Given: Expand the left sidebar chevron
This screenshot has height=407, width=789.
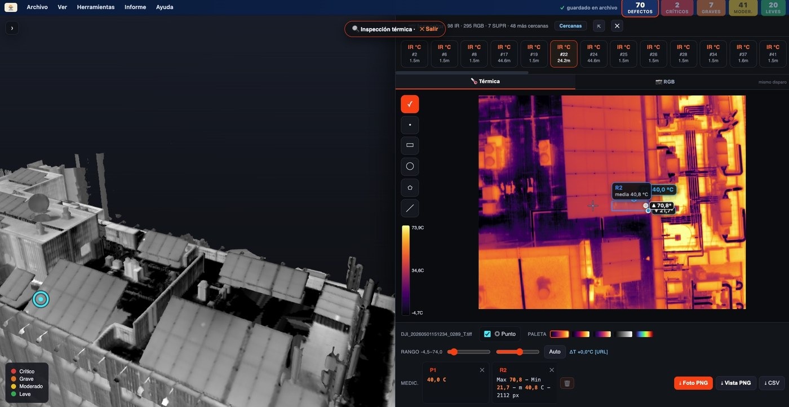Looking at the screenshot, I should (x=12, y=28).
